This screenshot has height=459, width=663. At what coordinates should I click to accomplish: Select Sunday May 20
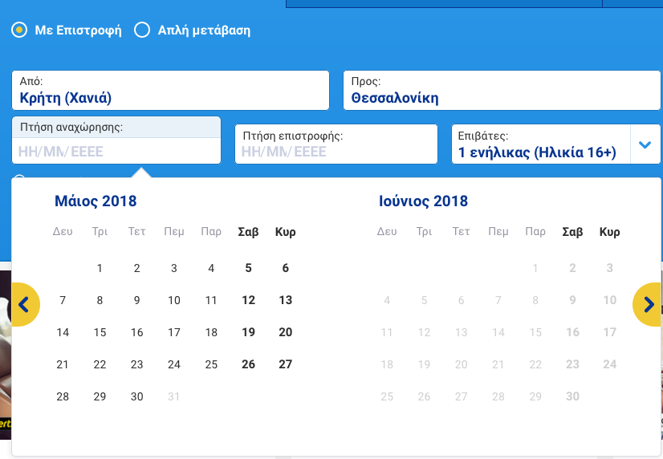[x=286, y=332]
